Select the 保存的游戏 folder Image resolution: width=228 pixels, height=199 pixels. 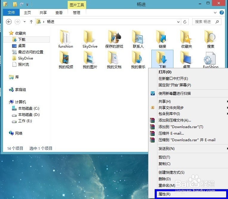click(x=114, y=39)
